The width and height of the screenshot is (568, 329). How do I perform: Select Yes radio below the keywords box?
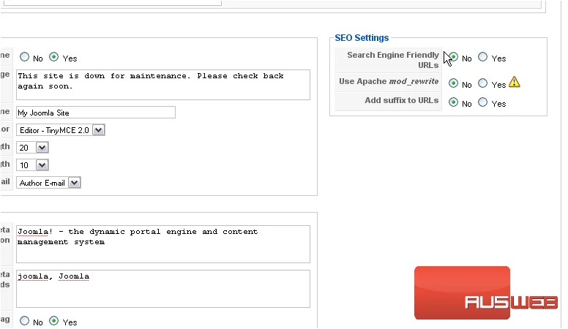pos(53,321)
